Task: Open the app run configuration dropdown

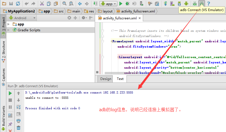Action: click(x=108, y=4)
